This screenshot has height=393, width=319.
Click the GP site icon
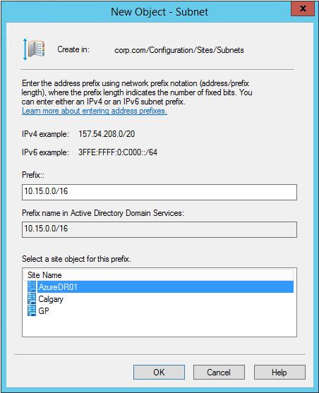[32, 310]
